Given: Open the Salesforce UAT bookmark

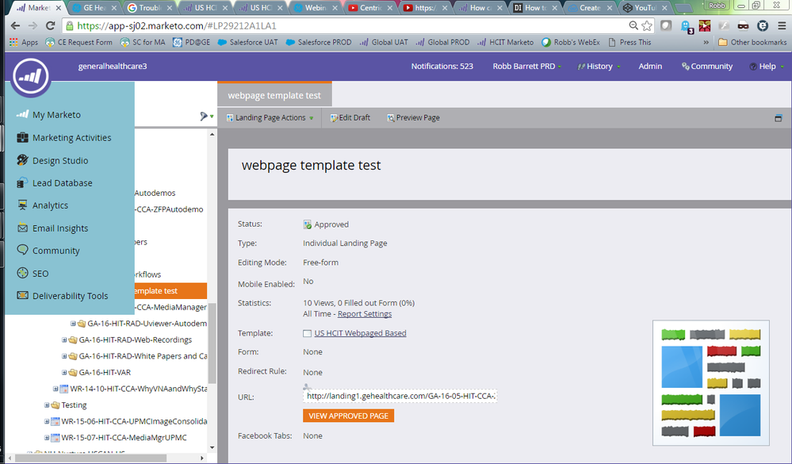Looking at the screenshot, I should point(247,43).
